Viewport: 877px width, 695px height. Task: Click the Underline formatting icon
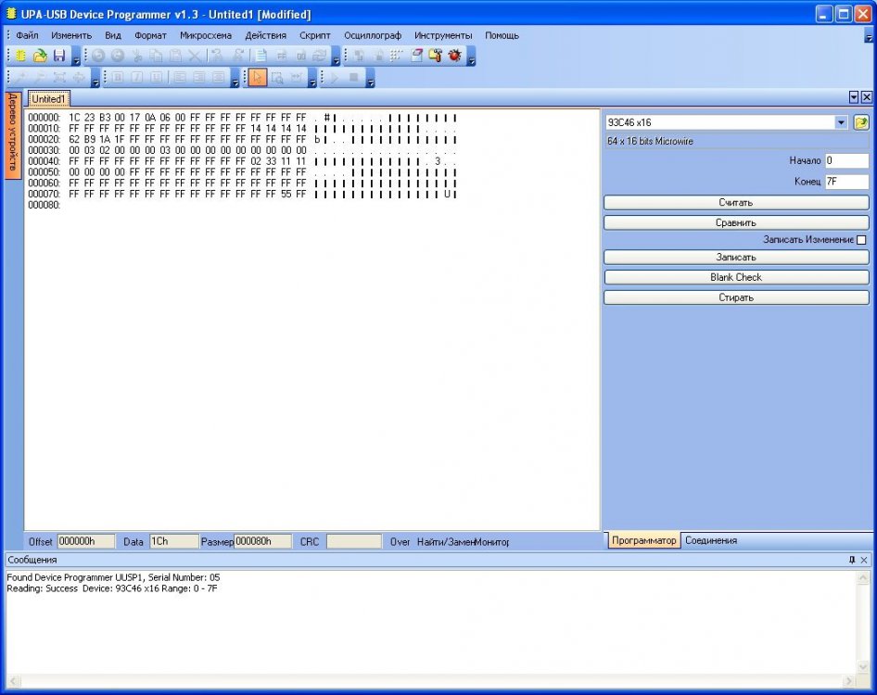coord(156,78)
